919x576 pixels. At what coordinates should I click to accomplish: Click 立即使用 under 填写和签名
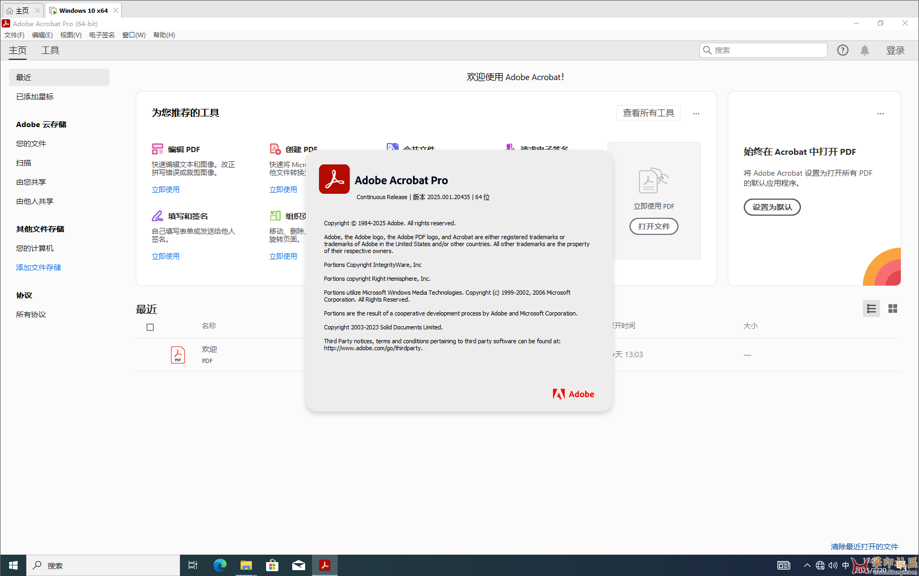166,256
